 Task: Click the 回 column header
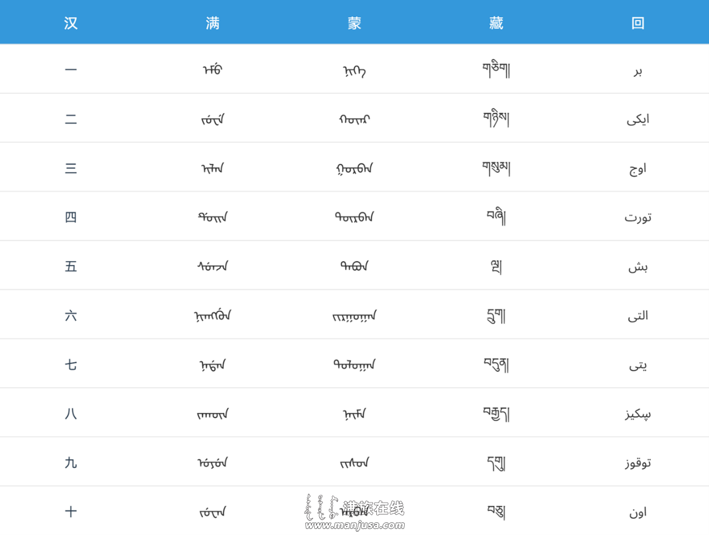(x=638, y=23)
